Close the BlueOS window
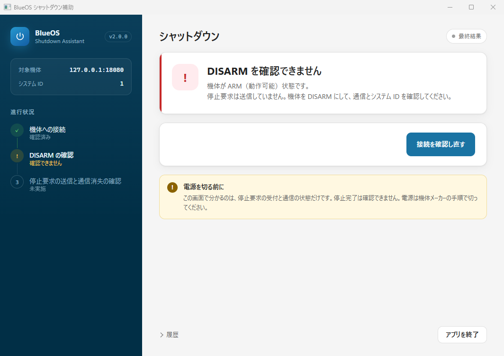Image resolution: width=504 pixels, height=356 pixels. [x=493, y=7]
